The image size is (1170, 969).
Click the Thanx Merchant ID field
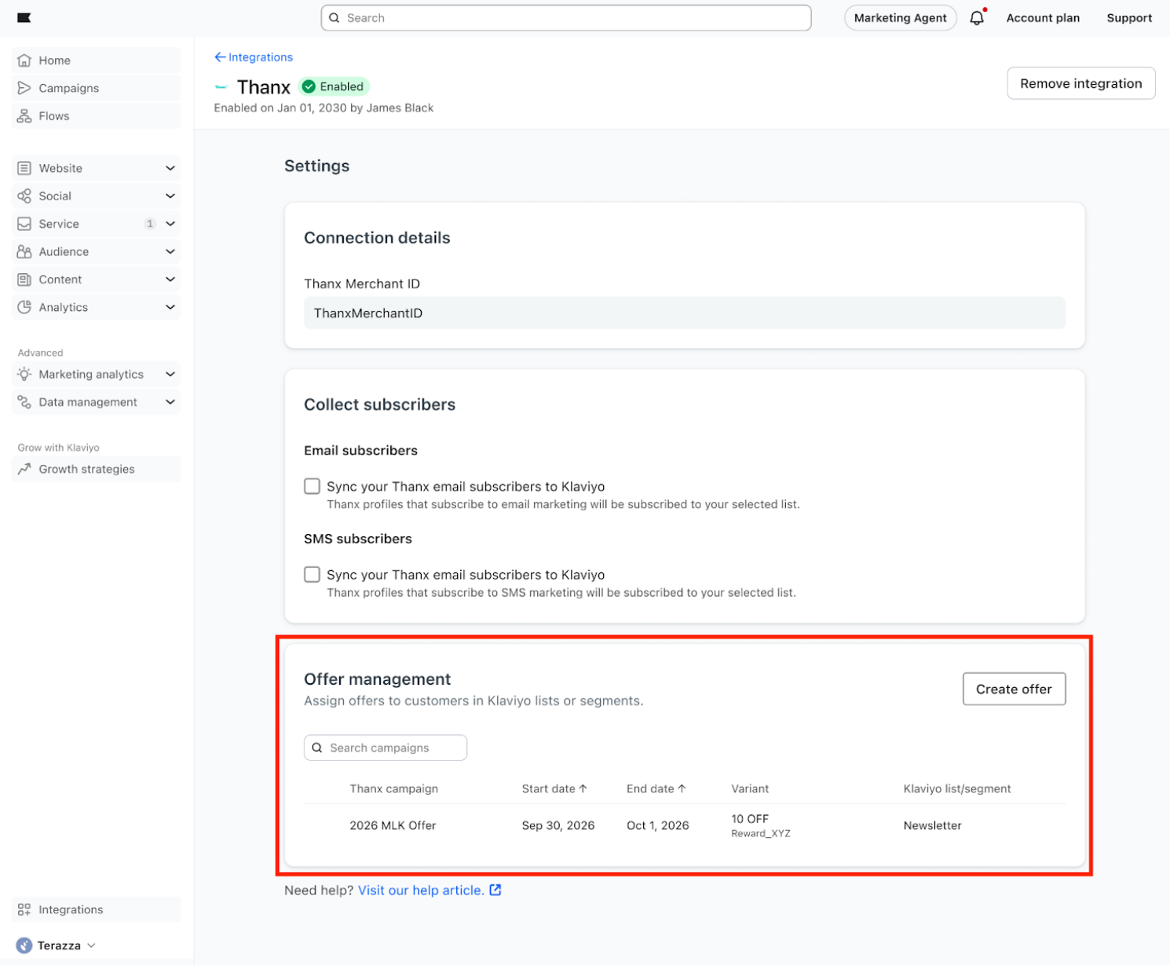pyautogui.click(x=685, y=313)
